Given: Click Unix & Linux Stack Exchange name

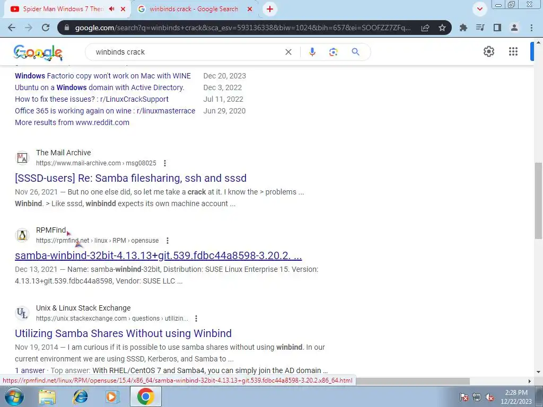Looking at the screenshot, I should 83,308.
